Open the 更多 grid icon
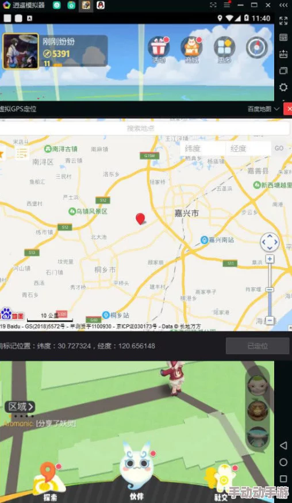Viewport: 292px width, 503px height. point(224,48)
